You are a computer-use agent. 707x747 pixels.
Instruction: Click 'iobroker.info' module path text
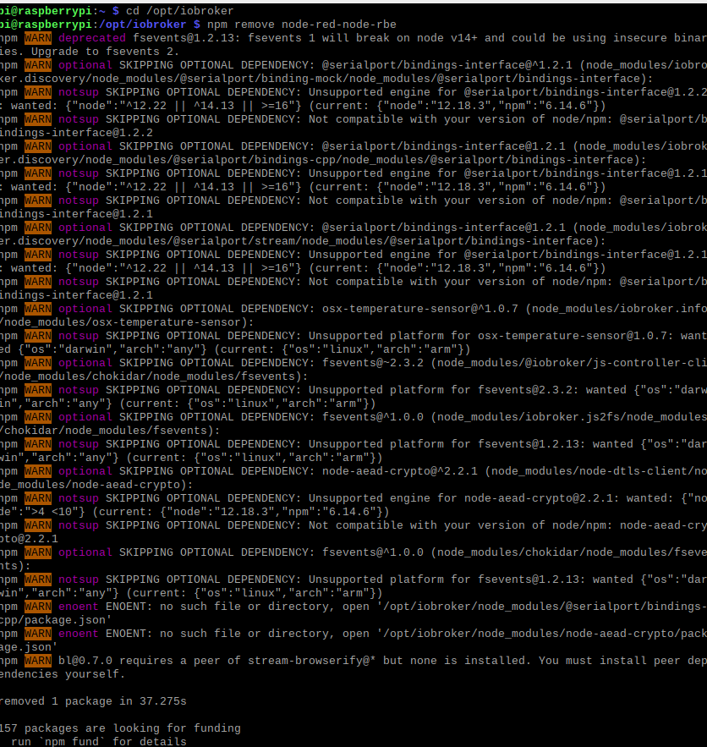click(x=663, y=309)
